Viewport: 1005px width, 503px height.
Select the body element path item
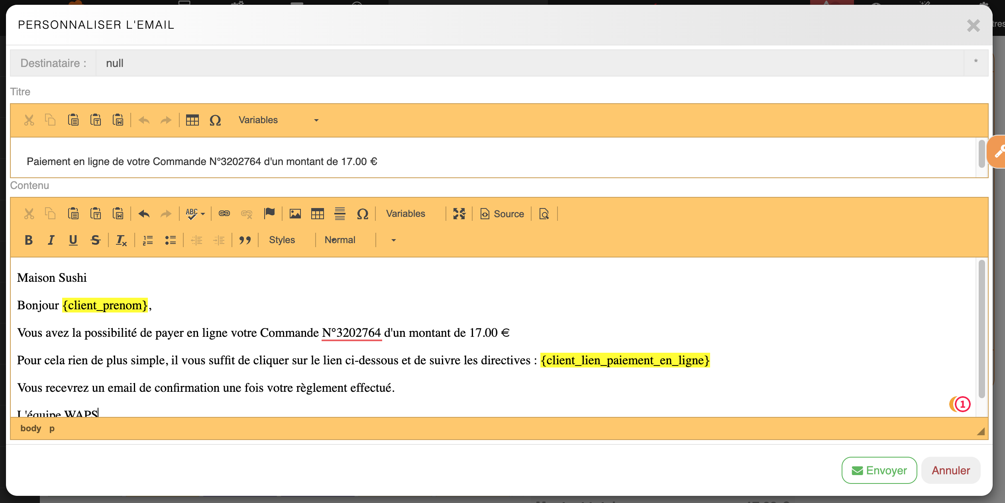(x=31, y=428)
